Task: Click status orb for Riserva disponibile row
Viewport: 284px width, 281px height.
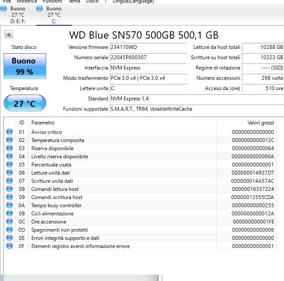Action: click(9, 148)
